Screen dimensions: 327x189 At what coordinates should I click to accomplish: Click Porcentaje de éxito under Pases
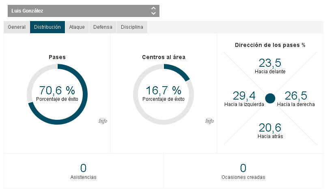click(57, 99)
